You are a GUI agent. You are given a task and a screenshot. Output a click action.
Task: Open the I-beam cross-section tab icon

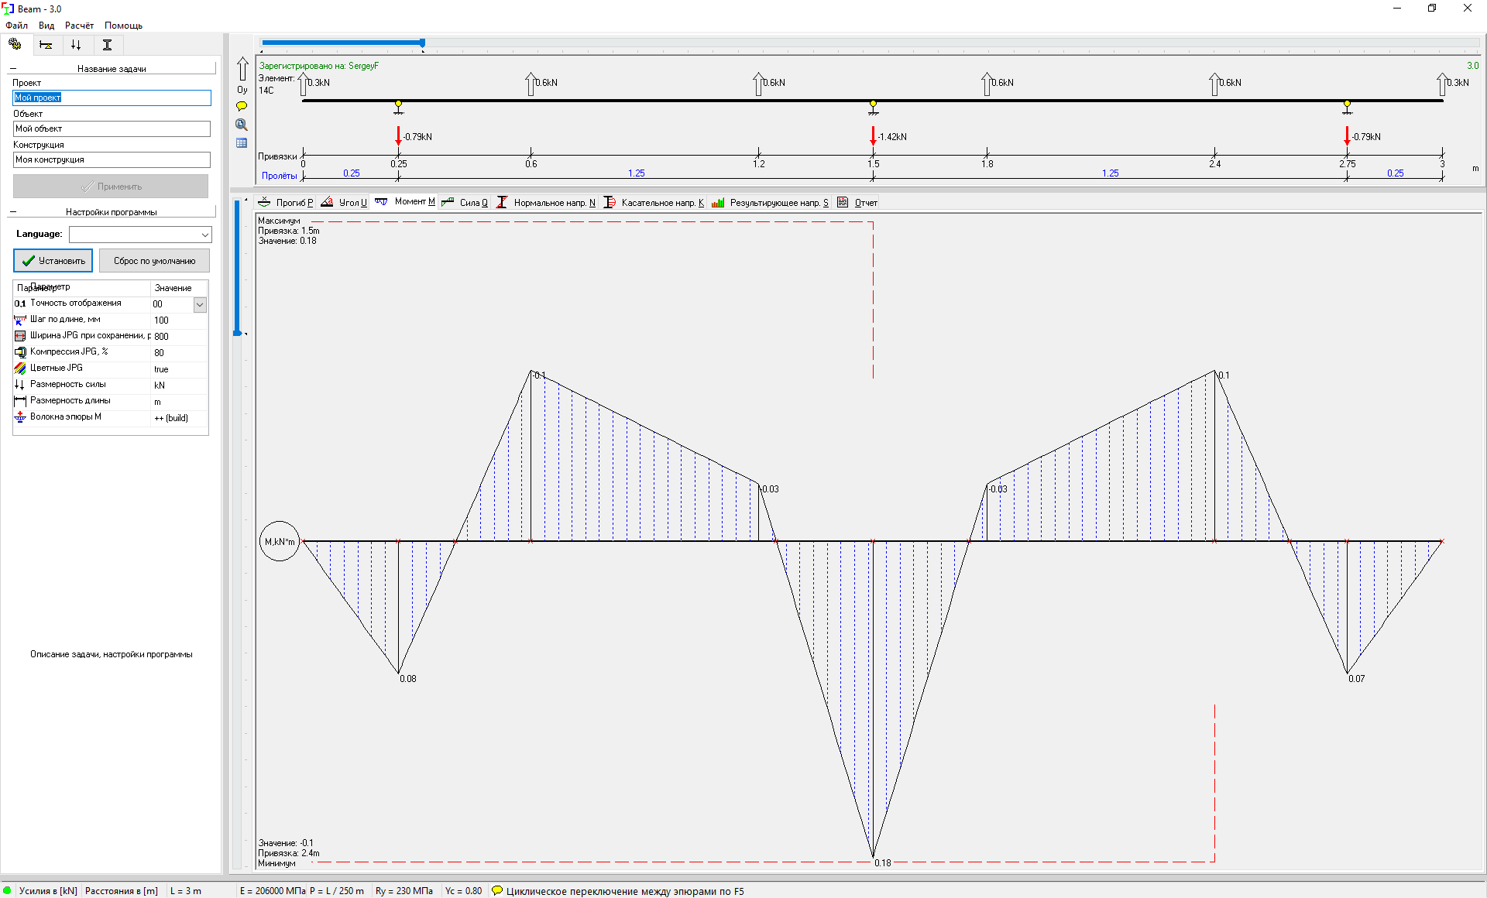click(x=107, y=45)
